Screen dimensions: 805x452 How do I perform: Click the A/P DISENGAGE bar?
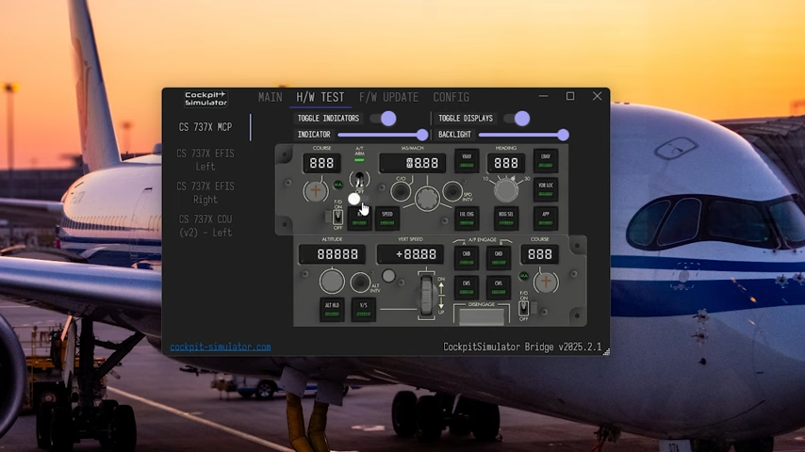pos(482,316)
